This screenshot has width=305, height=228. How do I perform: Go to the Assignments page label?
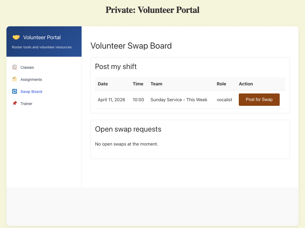(x=31, y=79)
